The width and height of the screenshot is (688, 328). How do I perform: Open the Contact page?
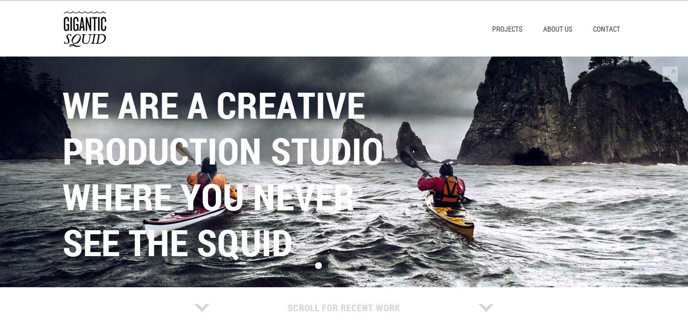[606, 29]
